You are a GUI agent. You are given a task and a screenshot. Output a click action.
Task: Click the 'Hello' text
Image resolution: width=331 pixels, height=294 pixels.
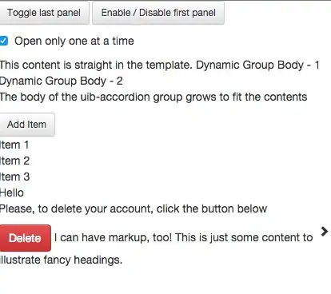[12, 193]
